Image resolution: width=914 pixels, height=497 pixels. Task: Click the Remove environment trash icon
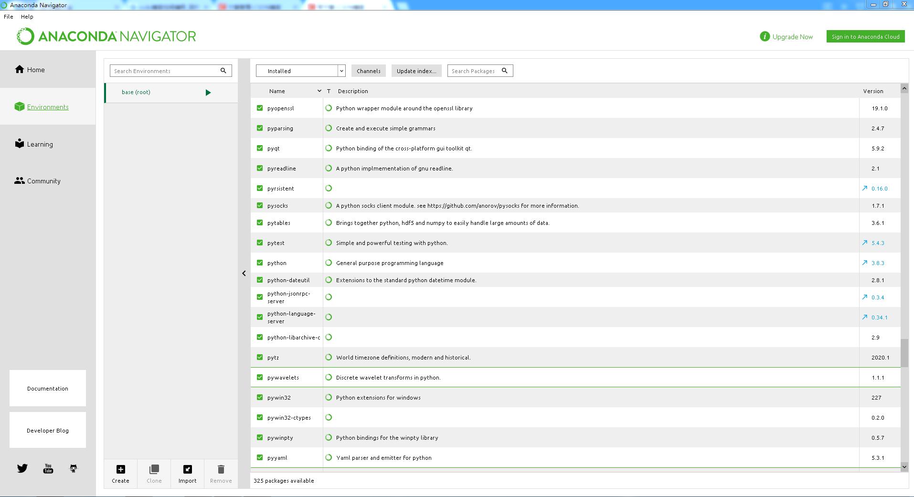pos(221,469)
